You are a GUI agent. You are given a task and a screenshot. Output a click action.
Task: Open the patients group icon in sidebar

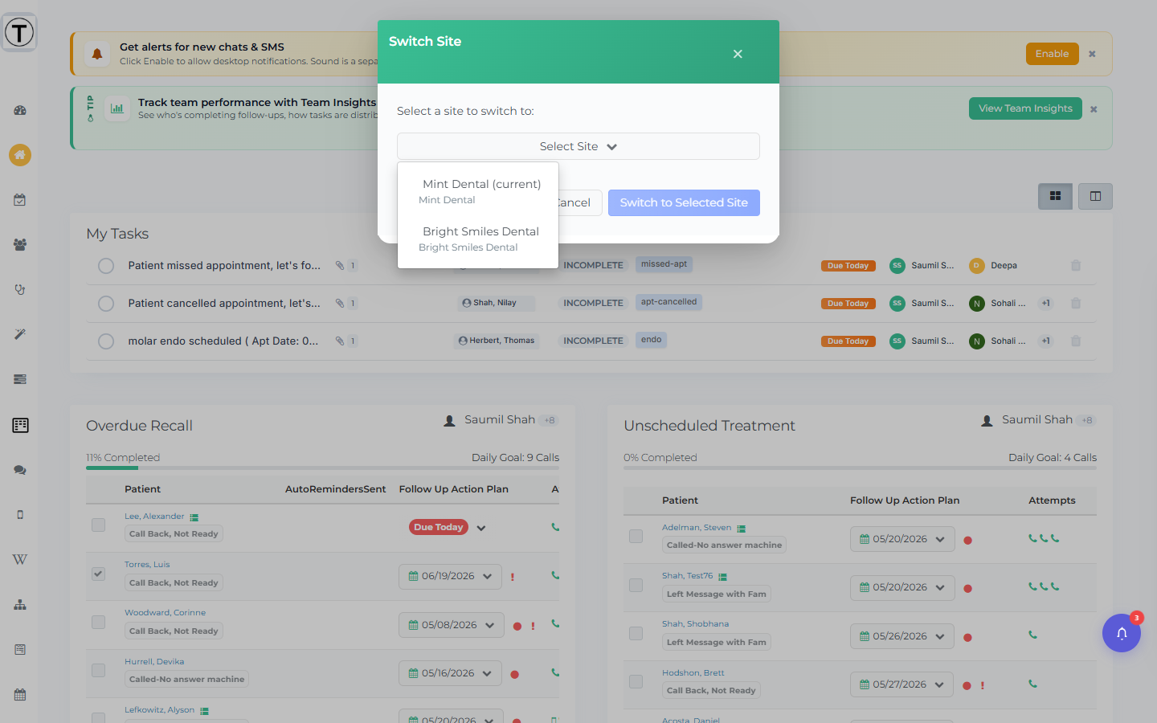(x=20, y=245)
